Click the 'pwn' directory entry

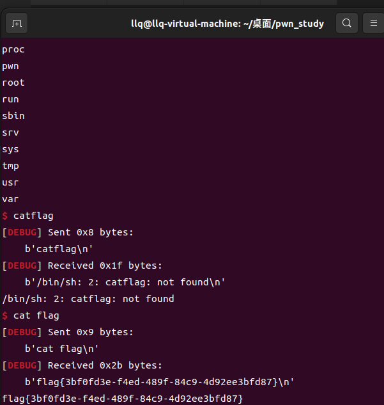11,67
